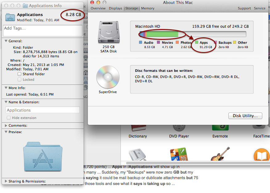This screenshot has width=270, height=193.
Task: Click the Finder window horizontal scrollbar
Action: click(x=198, y=163)
